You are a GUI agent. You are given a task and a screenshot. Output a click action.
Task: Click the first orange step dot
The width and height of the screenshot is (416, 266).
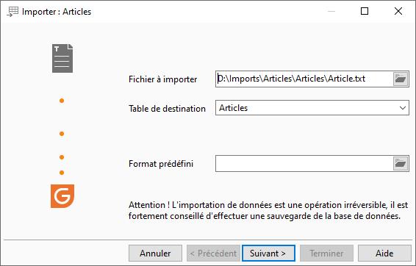tap(62, 101)
